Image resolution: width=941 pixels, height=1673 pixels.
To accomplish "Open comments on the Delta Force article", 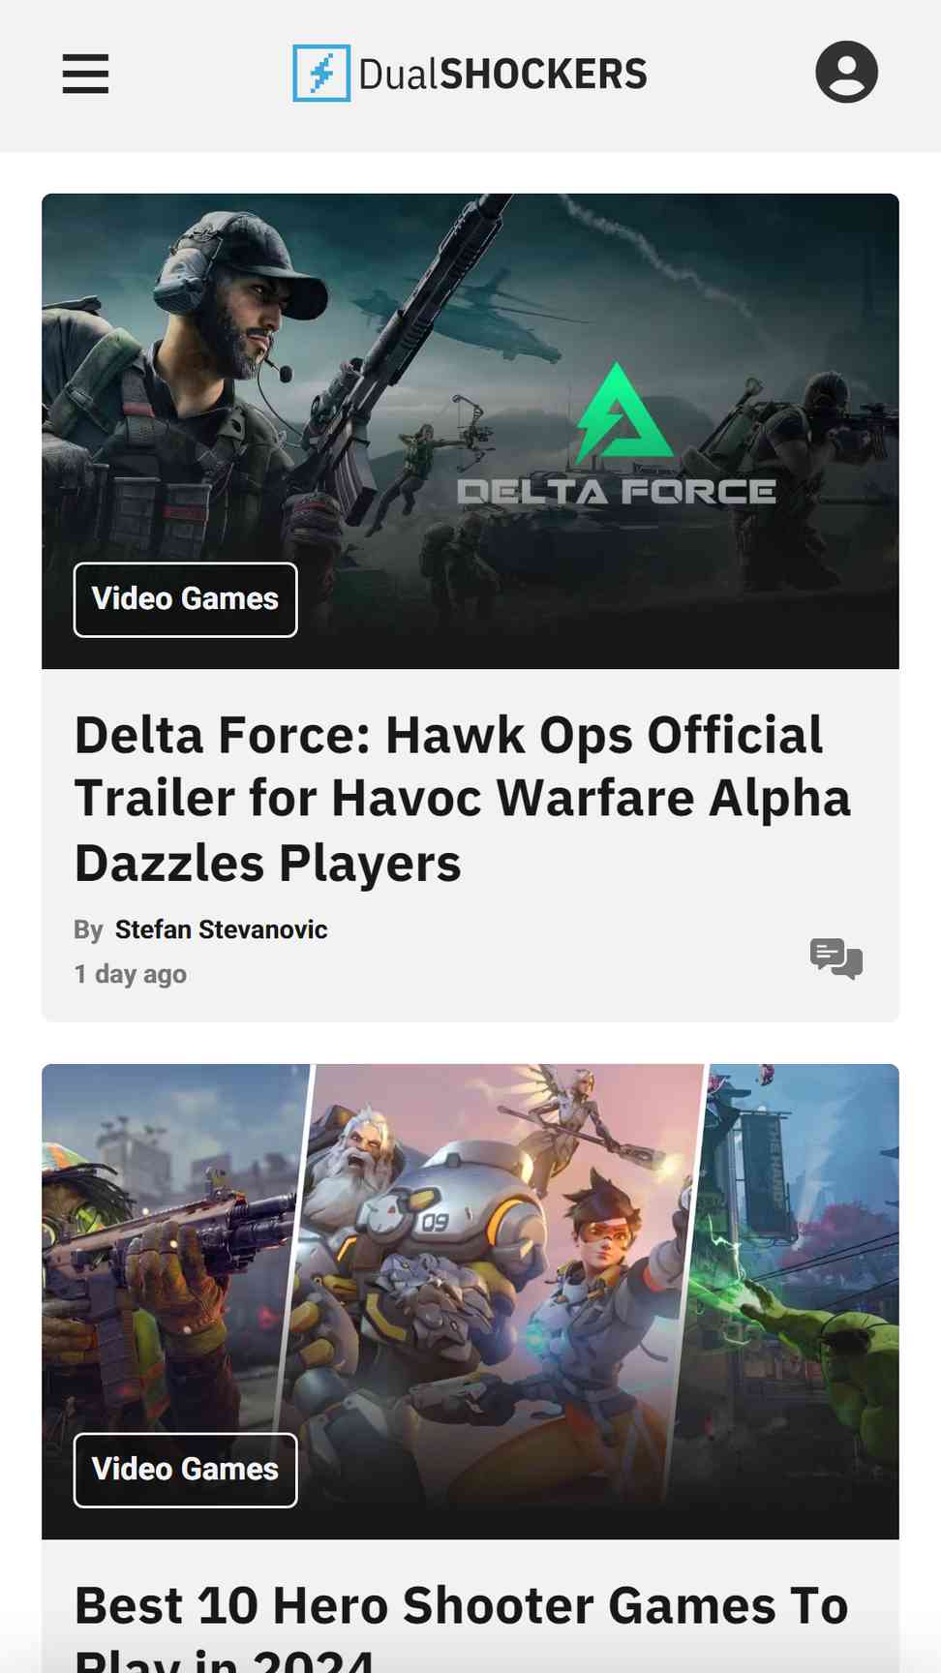I will point(836,958).
